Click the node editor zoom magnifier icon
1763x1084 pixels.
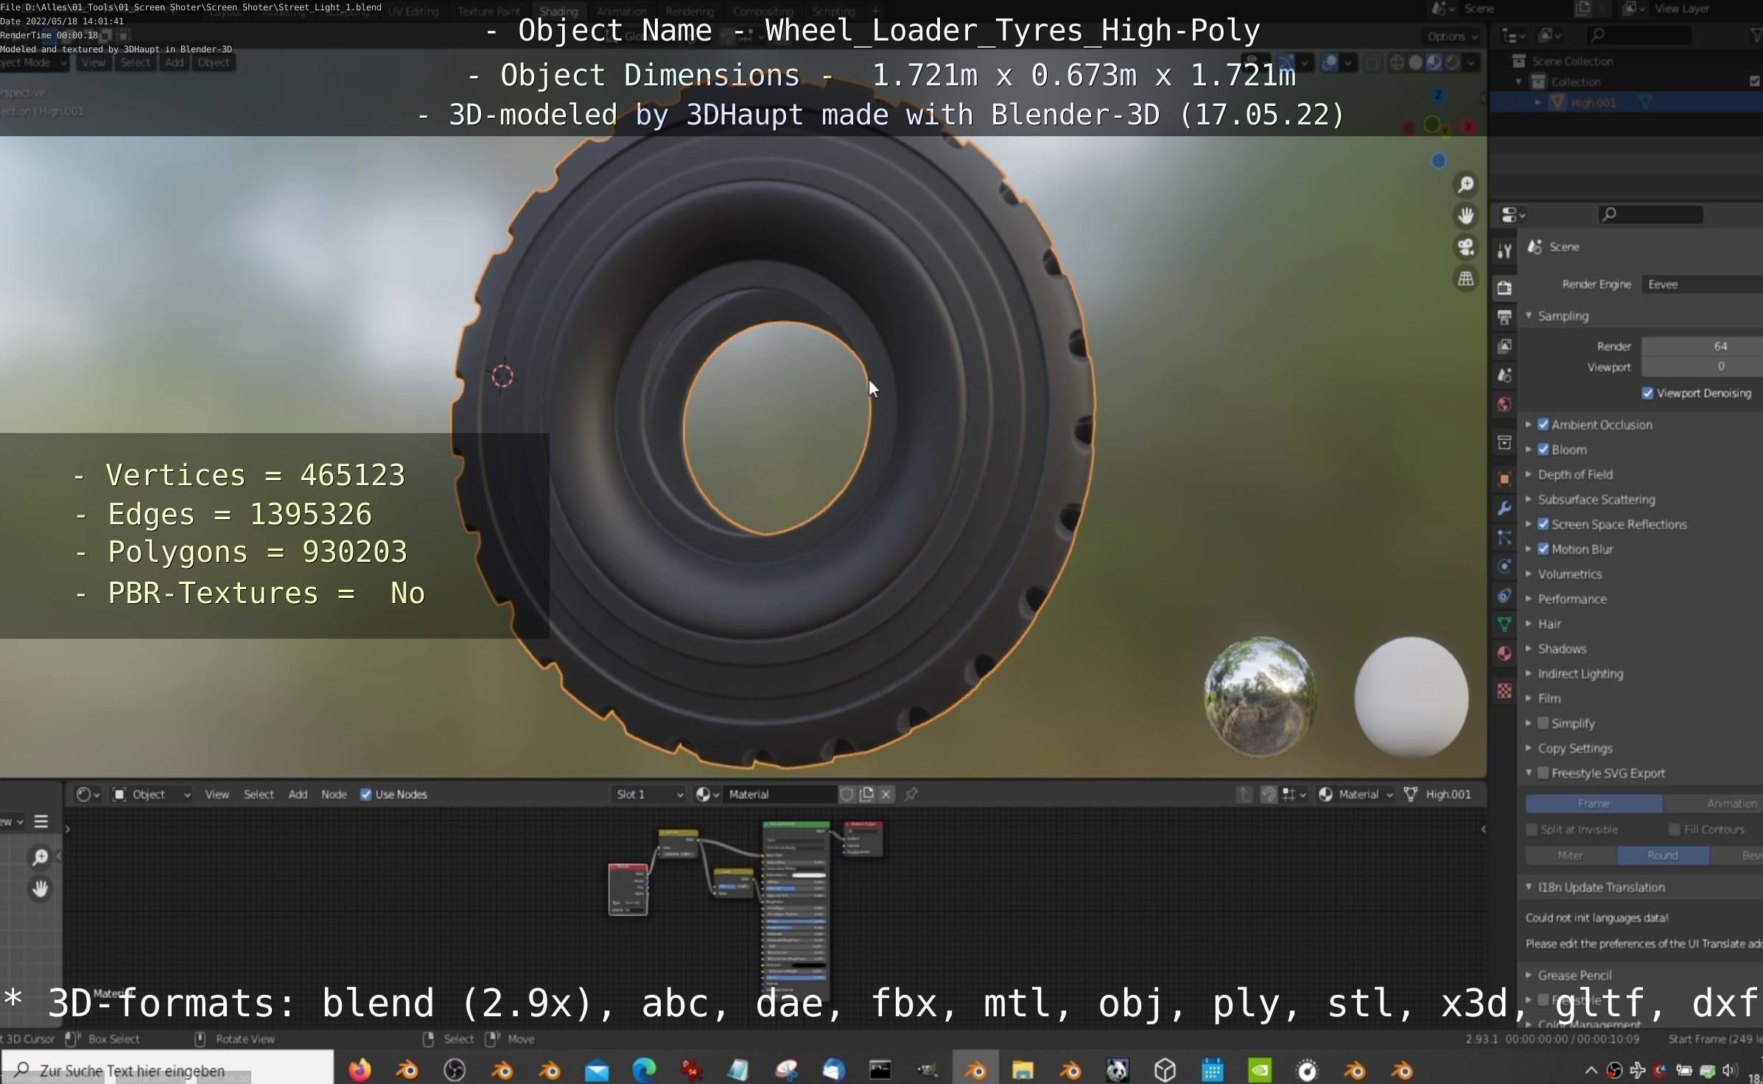click(x=41, y=856)
